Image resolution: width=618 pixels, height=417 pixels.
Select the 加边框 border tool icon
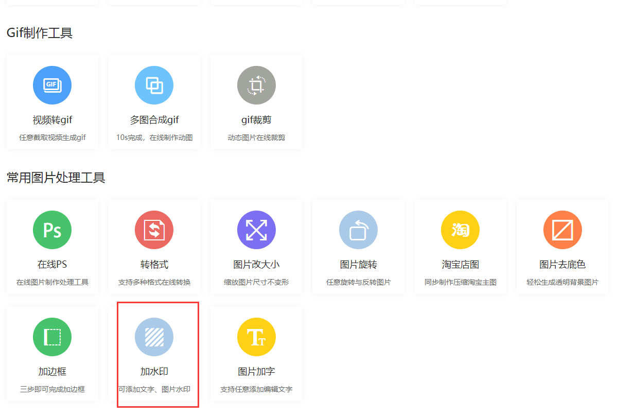point(52,337)
